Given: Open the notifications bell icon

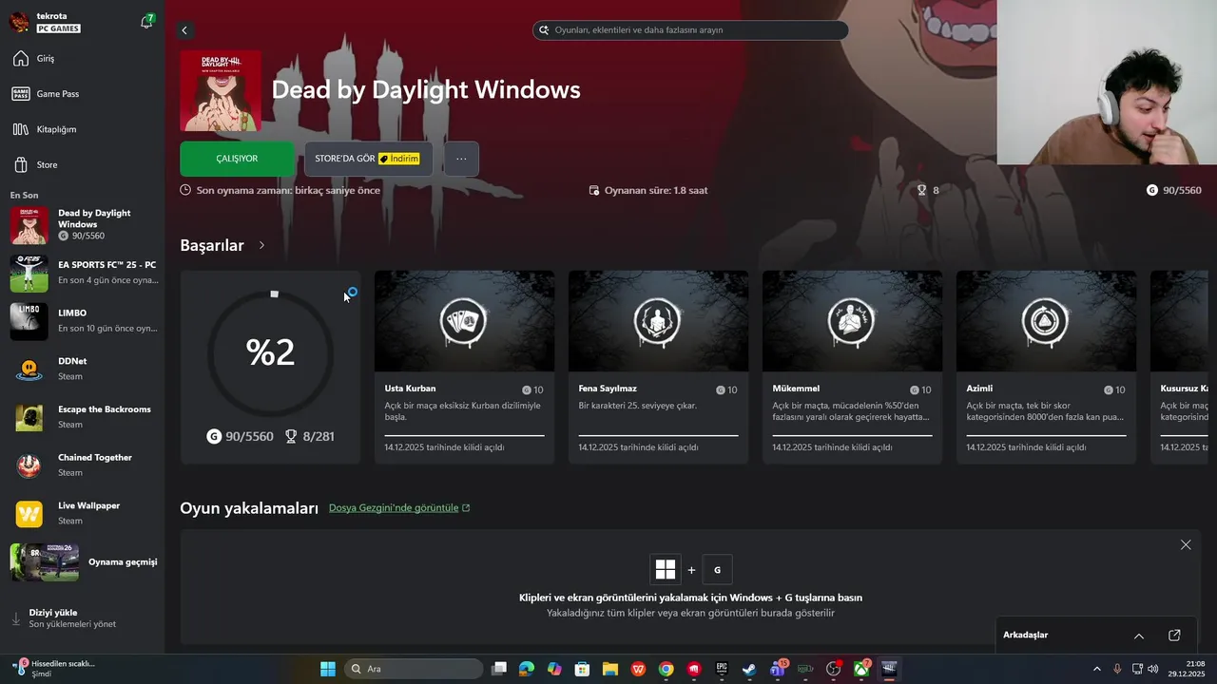Looking at the screenshot, I should pos(146,22).
